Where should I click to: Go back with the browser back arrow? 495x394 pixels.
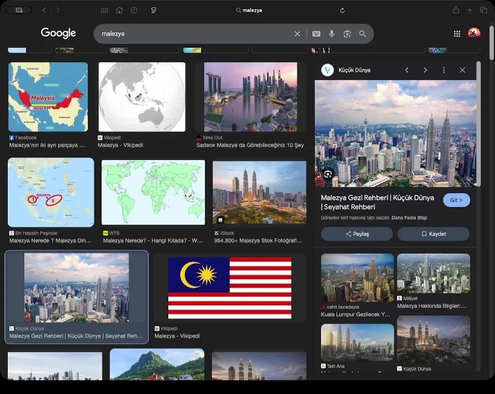(x=44, y=10)
